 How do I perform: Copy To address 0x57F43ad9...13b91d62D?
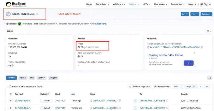point(167,108)
